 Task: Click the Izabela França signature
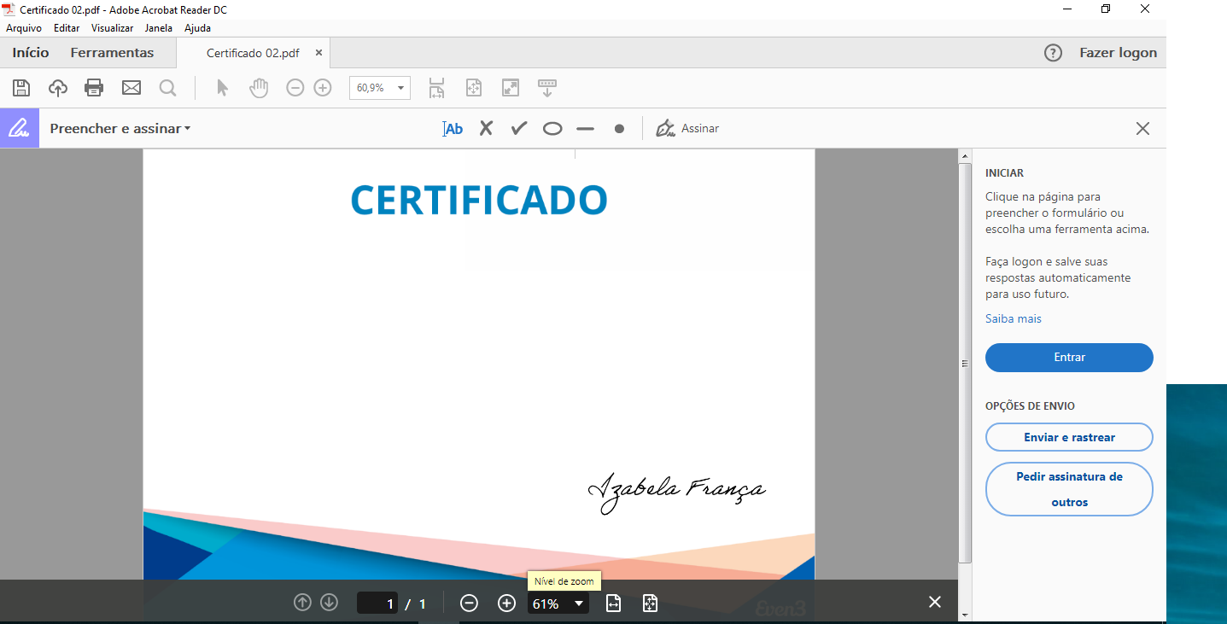(x=676, y=493)
